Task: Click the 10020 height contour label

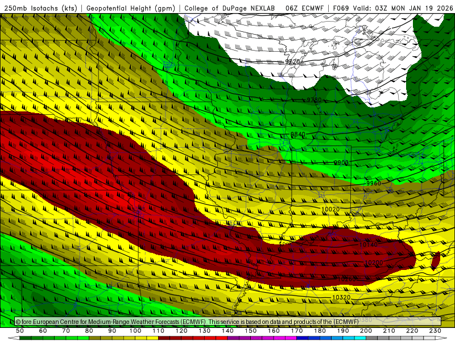Action: pos(330,209)
